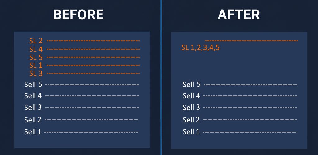318x155 pixels.
Task: Click the combined SL 1,2,3,4,5 label
Action: [x=200, y=48]
